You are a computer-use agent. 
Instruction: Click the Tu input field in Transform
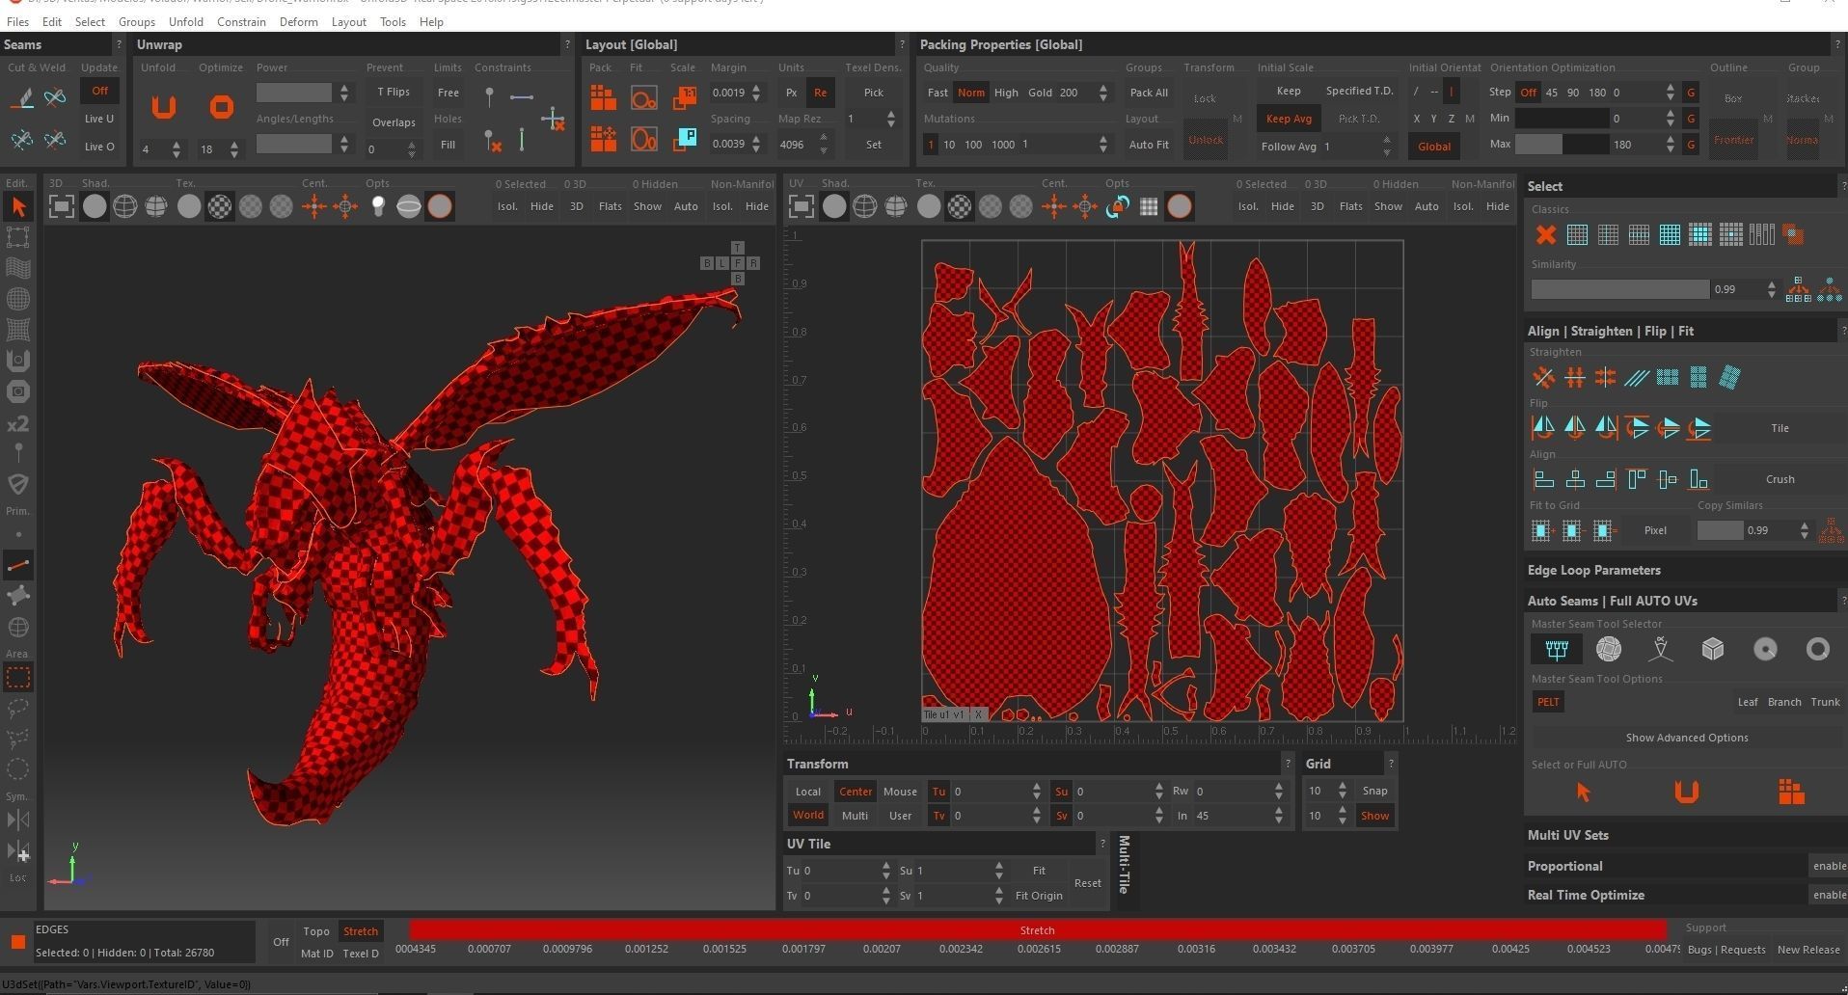click(x=991, y=792)
